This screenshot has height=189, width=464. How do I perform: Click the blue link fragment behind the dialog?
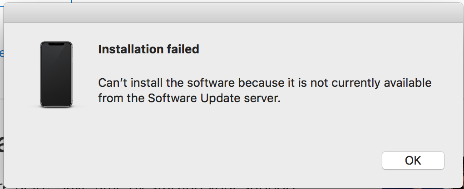click(x=1, y=53)
